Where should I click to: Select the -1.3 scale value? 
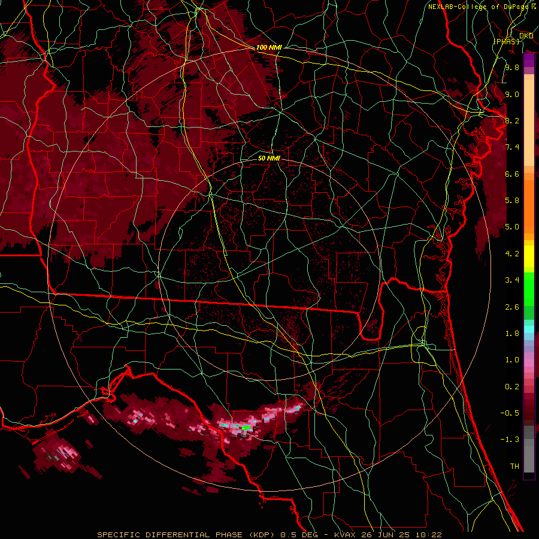pos(510,440)
